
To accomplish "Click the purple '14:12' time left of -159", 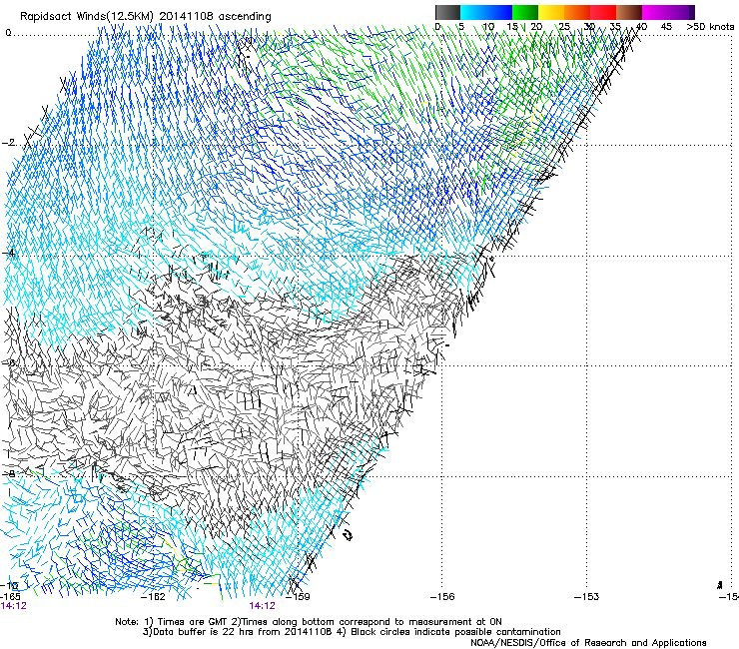I will click(262, 606).
